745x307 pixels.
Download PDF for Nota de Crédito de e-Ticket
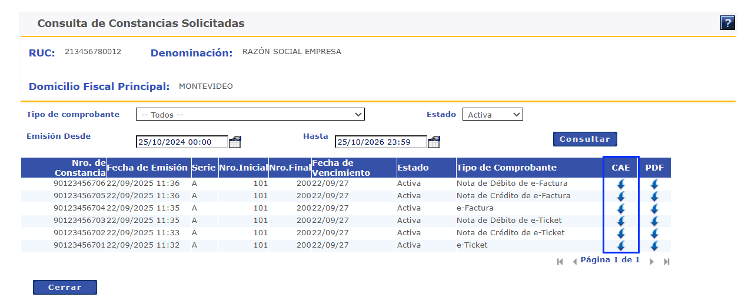tap(654, 233)
